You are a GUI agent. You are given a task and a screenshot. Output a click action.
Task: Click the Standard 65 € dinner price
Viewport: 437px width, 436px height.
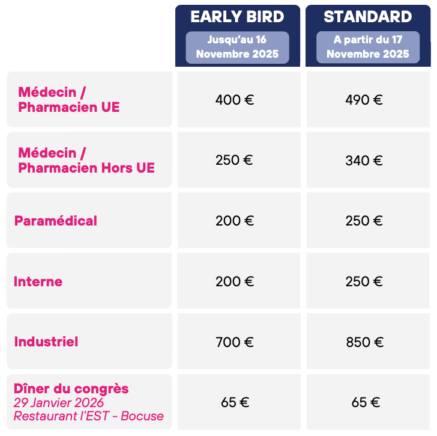click(364, 402)
